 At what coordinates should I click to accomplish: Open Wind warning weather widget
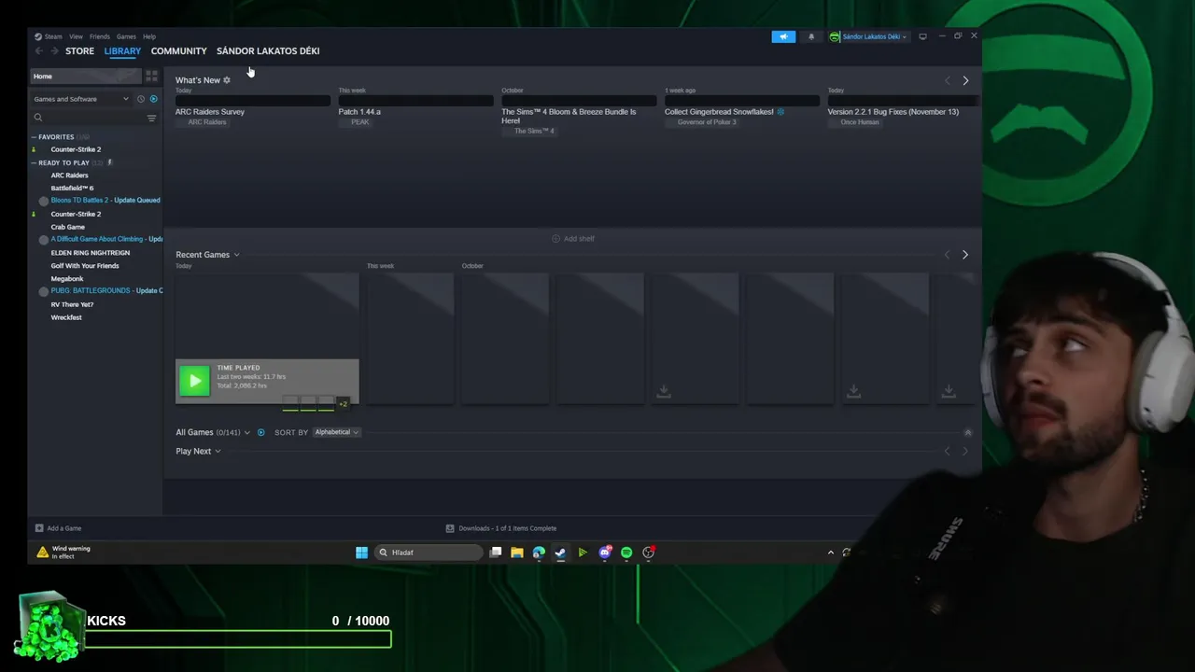tap(63, 553)
